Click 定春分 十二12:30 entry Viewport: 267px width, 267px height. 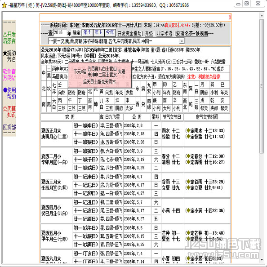(x=205, y=156)
